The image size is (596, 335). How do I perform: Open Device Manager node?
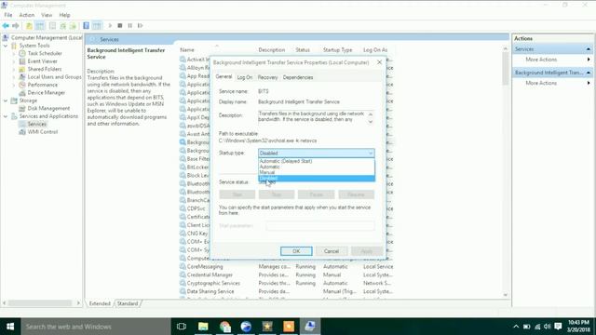tap(46, 93)
